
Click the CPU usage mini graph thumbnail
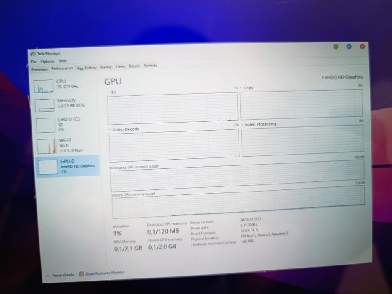[44, 87]
